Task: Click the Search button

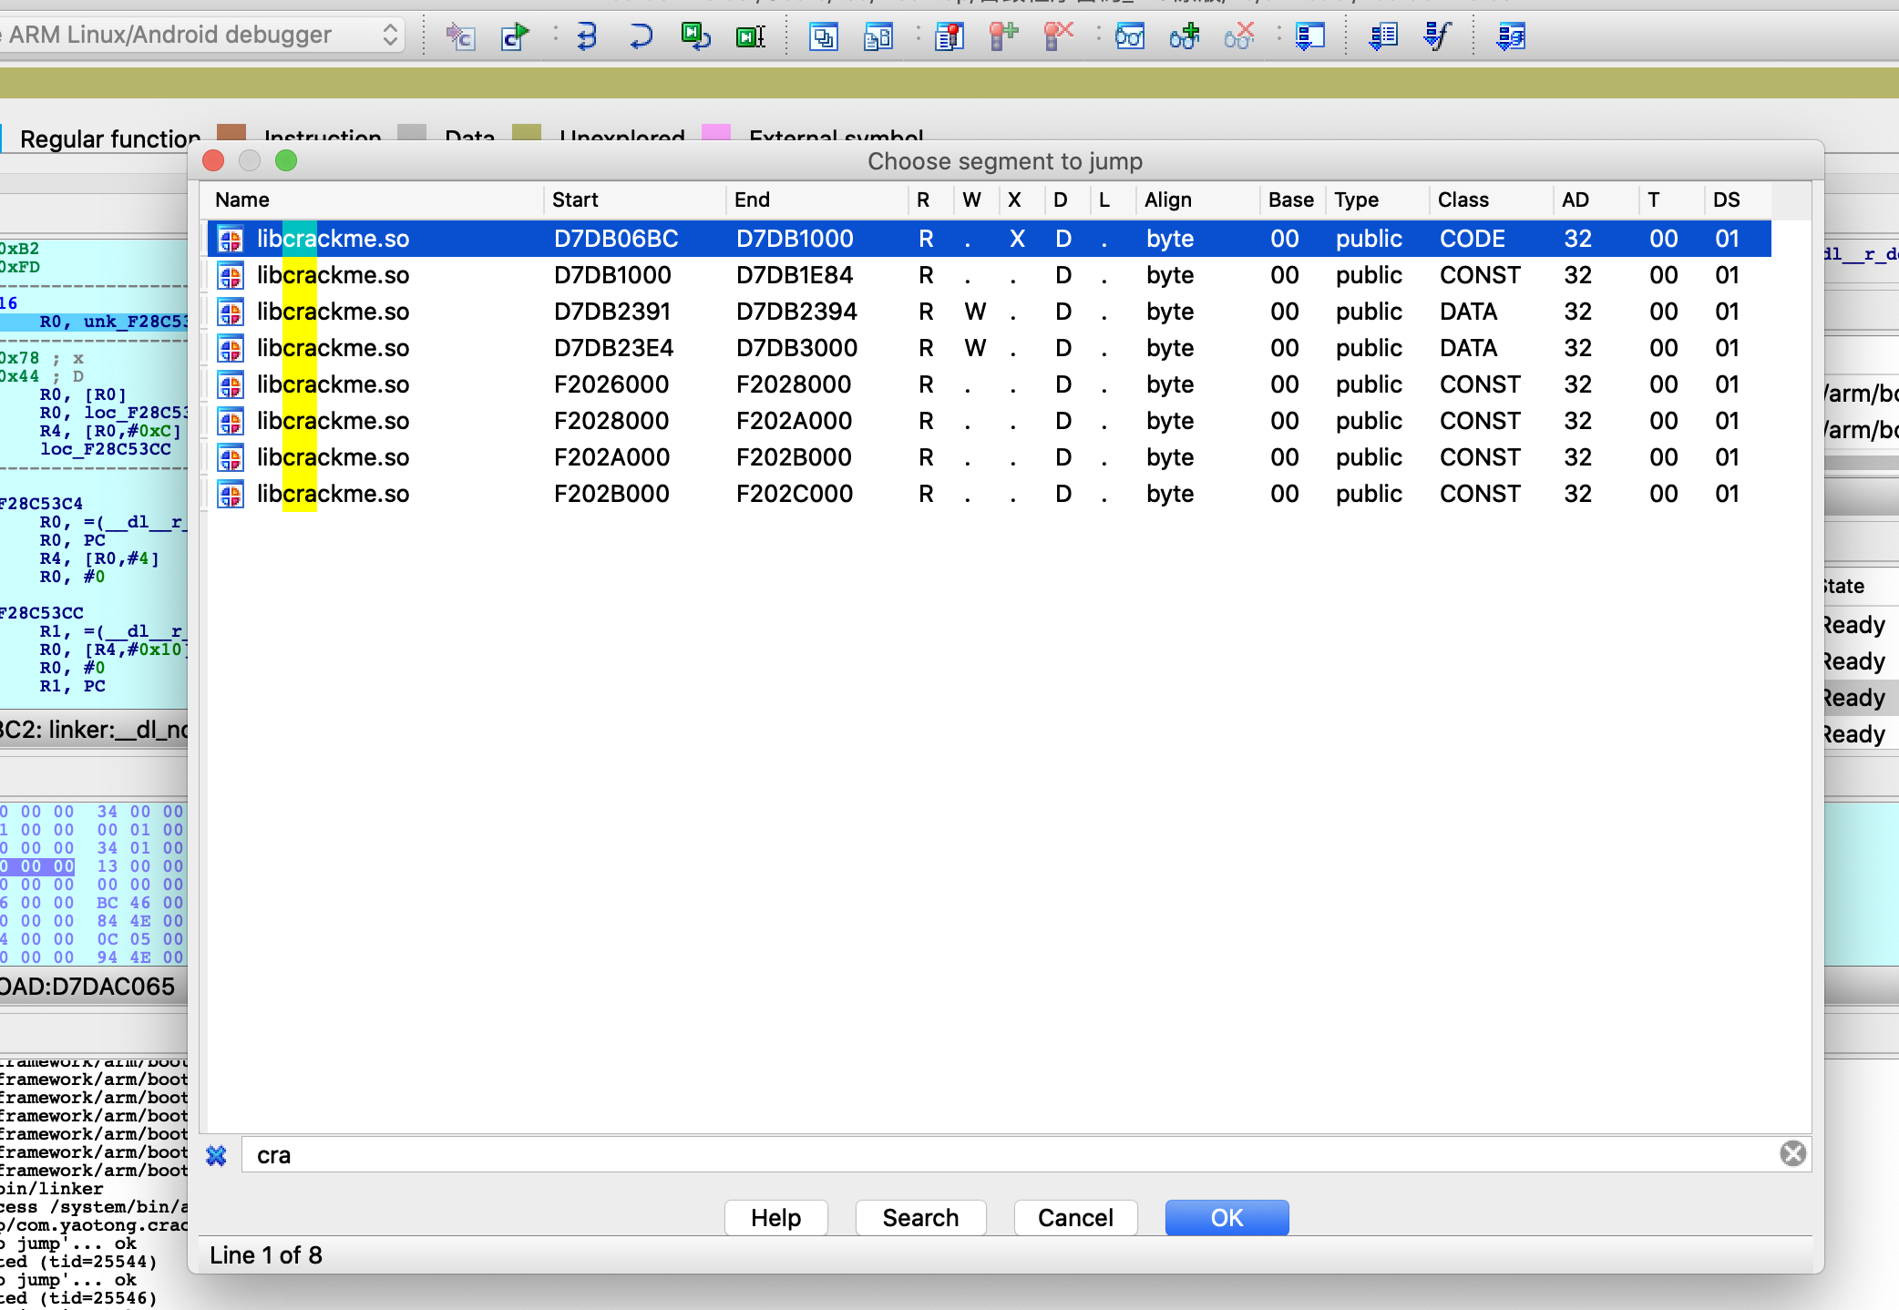Action: click(920, 1217)
